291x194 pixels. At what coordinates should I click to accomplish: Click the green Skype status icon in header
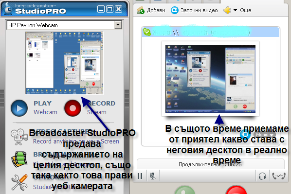point(147,32)
